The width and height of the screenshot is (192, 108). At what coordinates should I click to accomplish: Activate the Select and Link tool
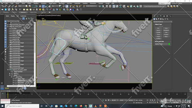coord(9,6)
